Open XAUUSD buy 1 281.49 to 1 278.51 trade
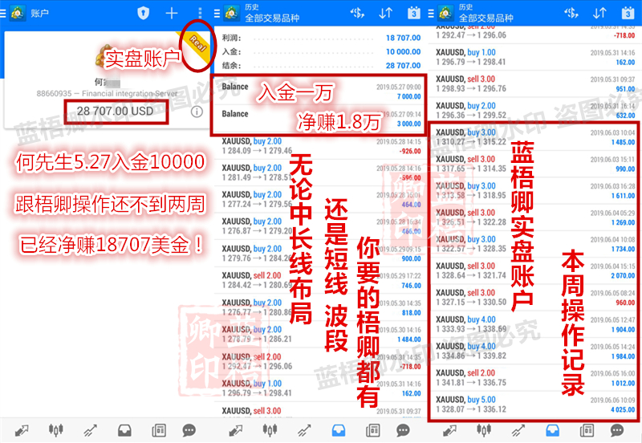 (x=321, y=173)
